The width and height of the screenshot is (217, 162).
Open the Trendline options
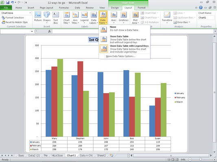(167, 18)
